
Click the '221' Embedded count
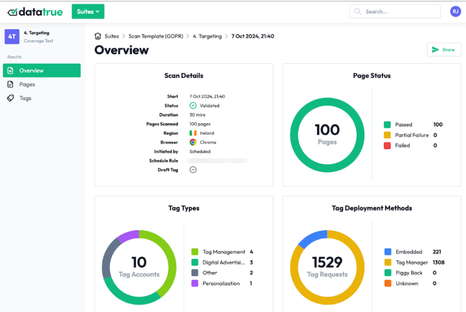tap(437, 252)
